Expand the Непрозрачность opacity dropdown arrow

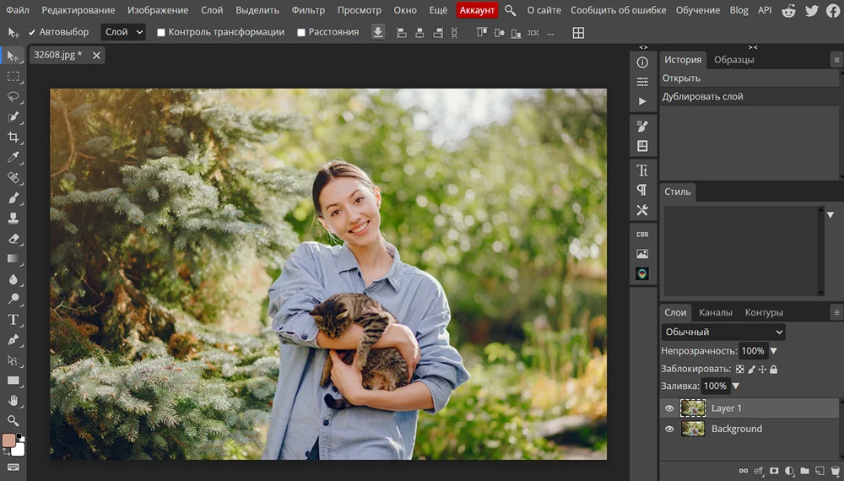[x=774, y=351]
